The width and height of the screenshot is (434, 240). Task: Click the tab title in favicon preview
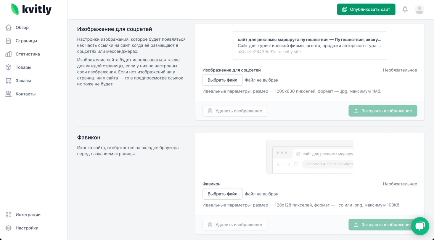click(328, 154)
